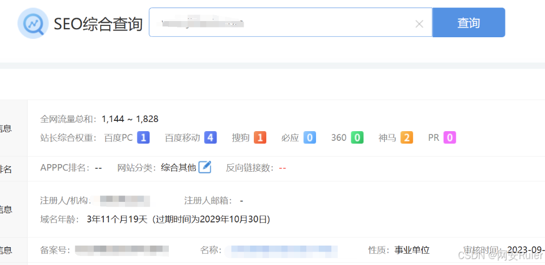Image resolution: width=545 pixels, height=265 pixels.
Task: Focus the domain search input field
Action: coord(291,23)
